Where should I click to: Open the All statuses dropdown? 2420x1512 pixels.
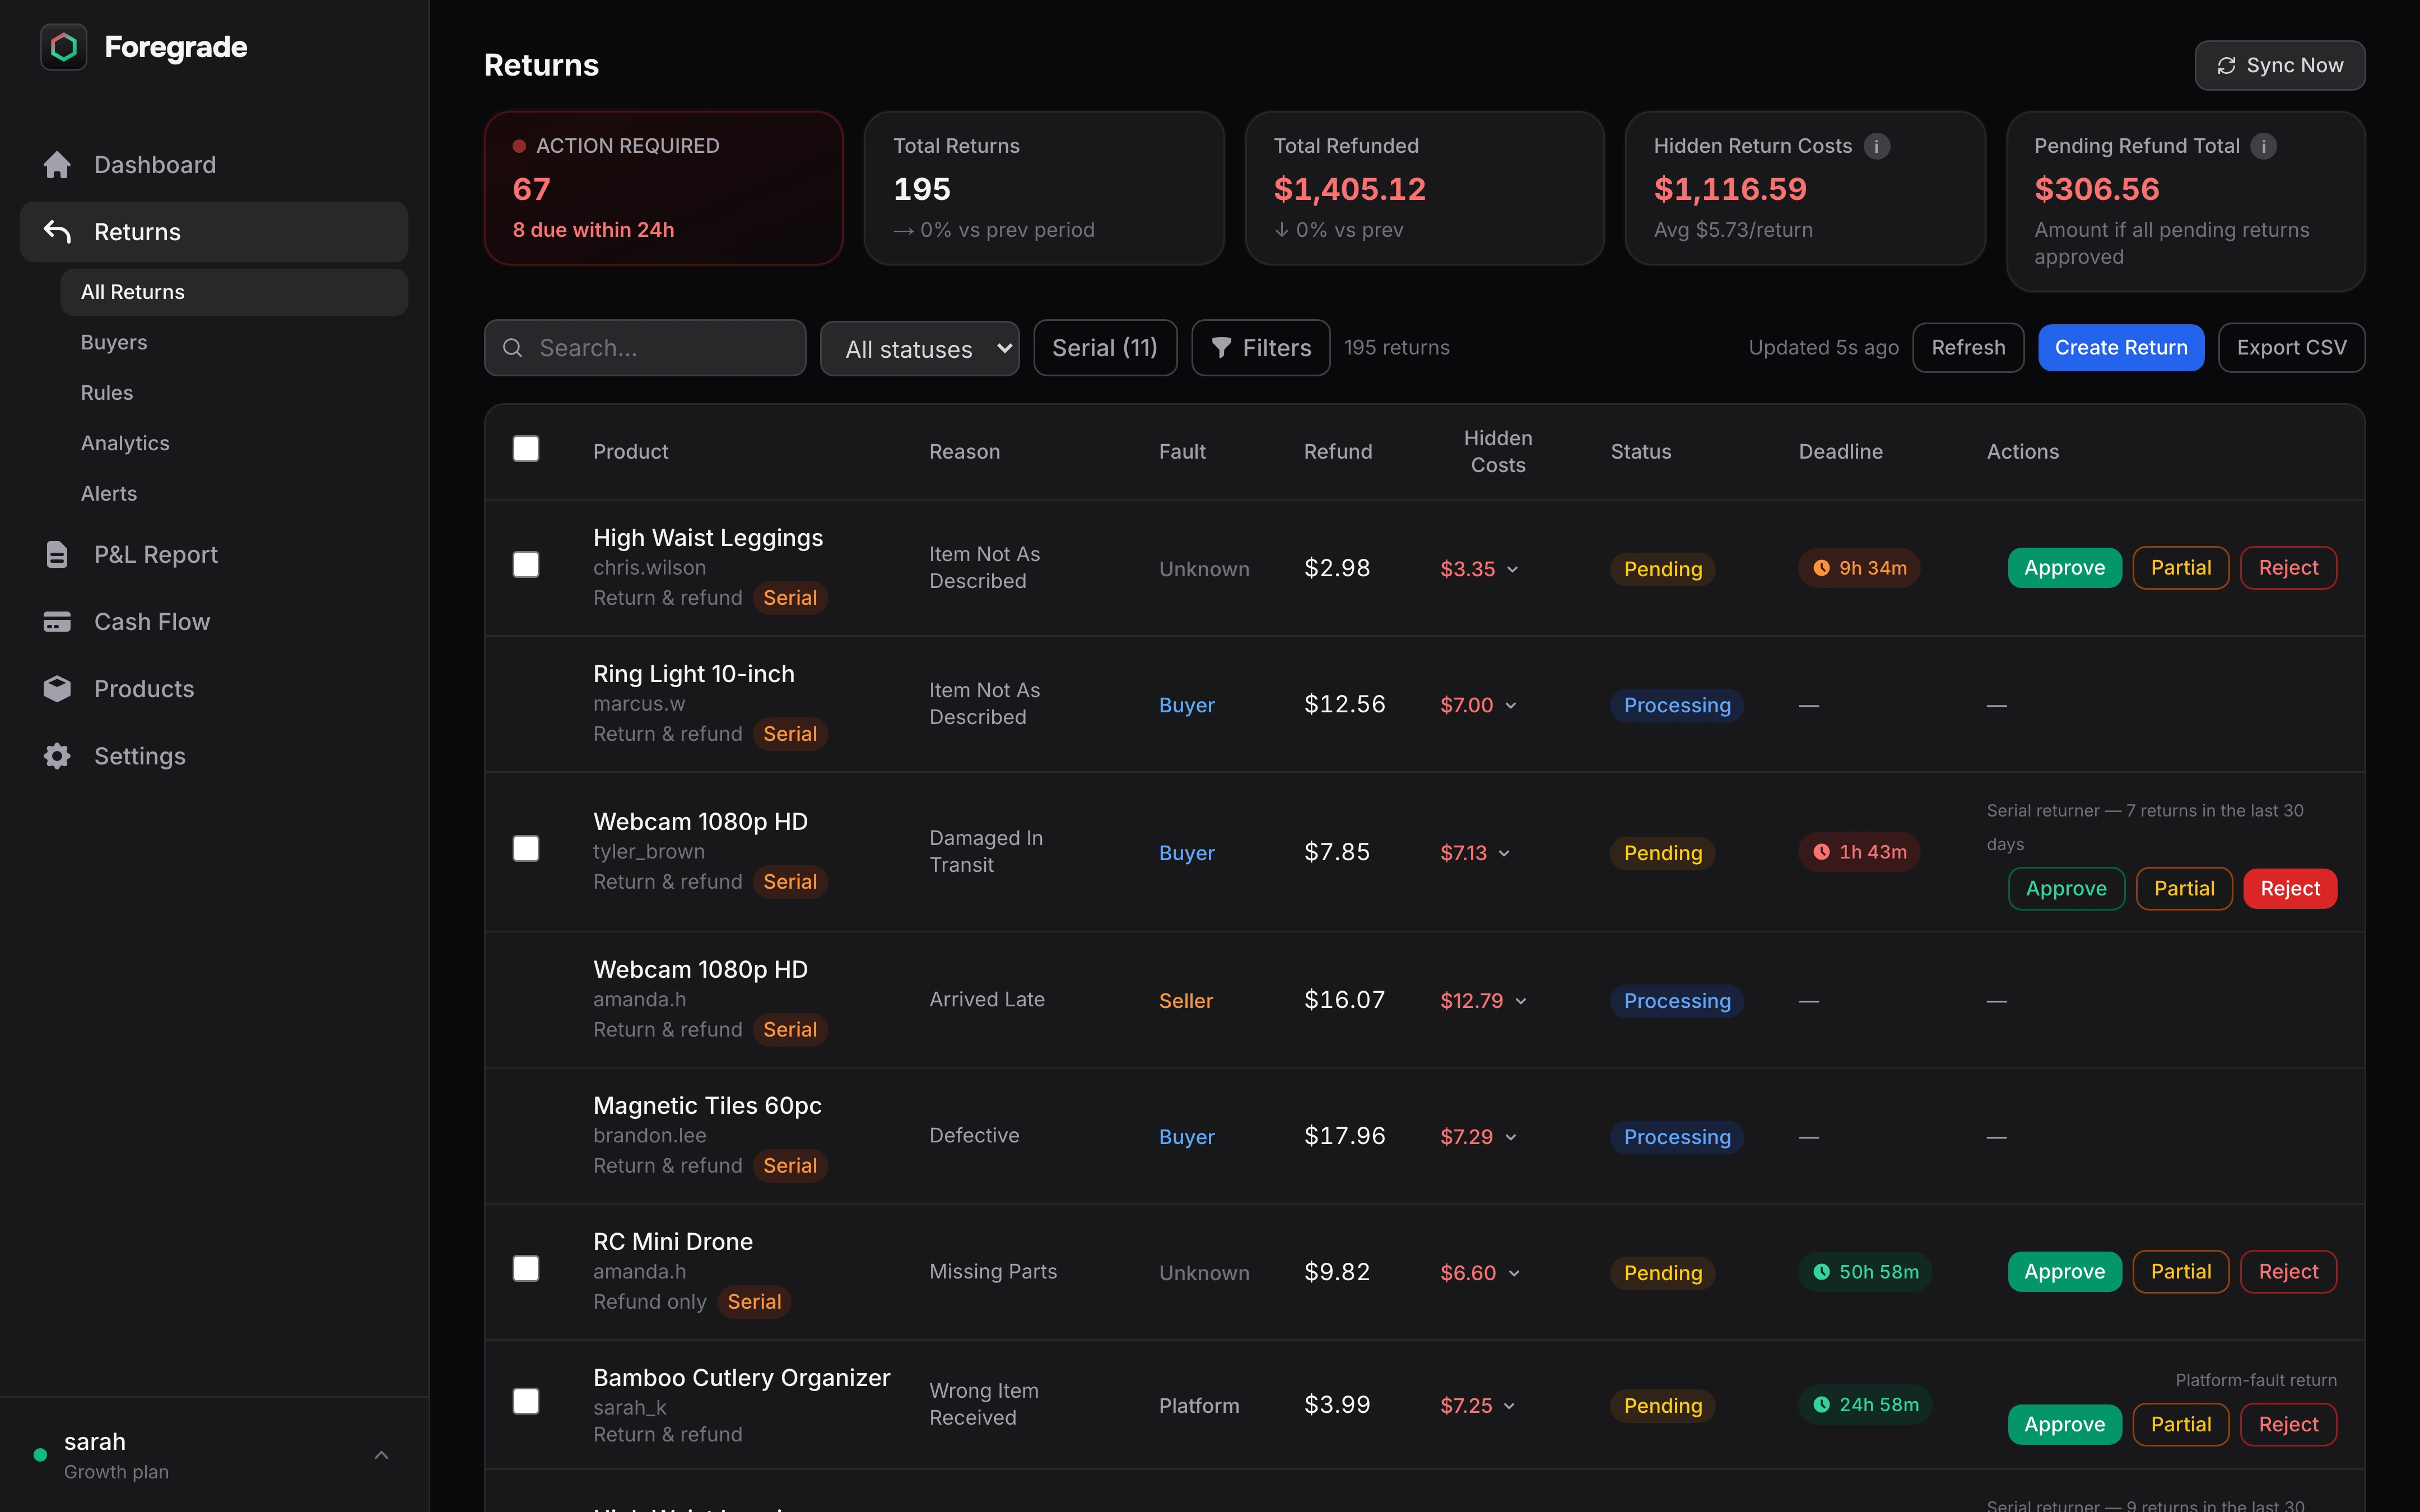pos(919,349)
